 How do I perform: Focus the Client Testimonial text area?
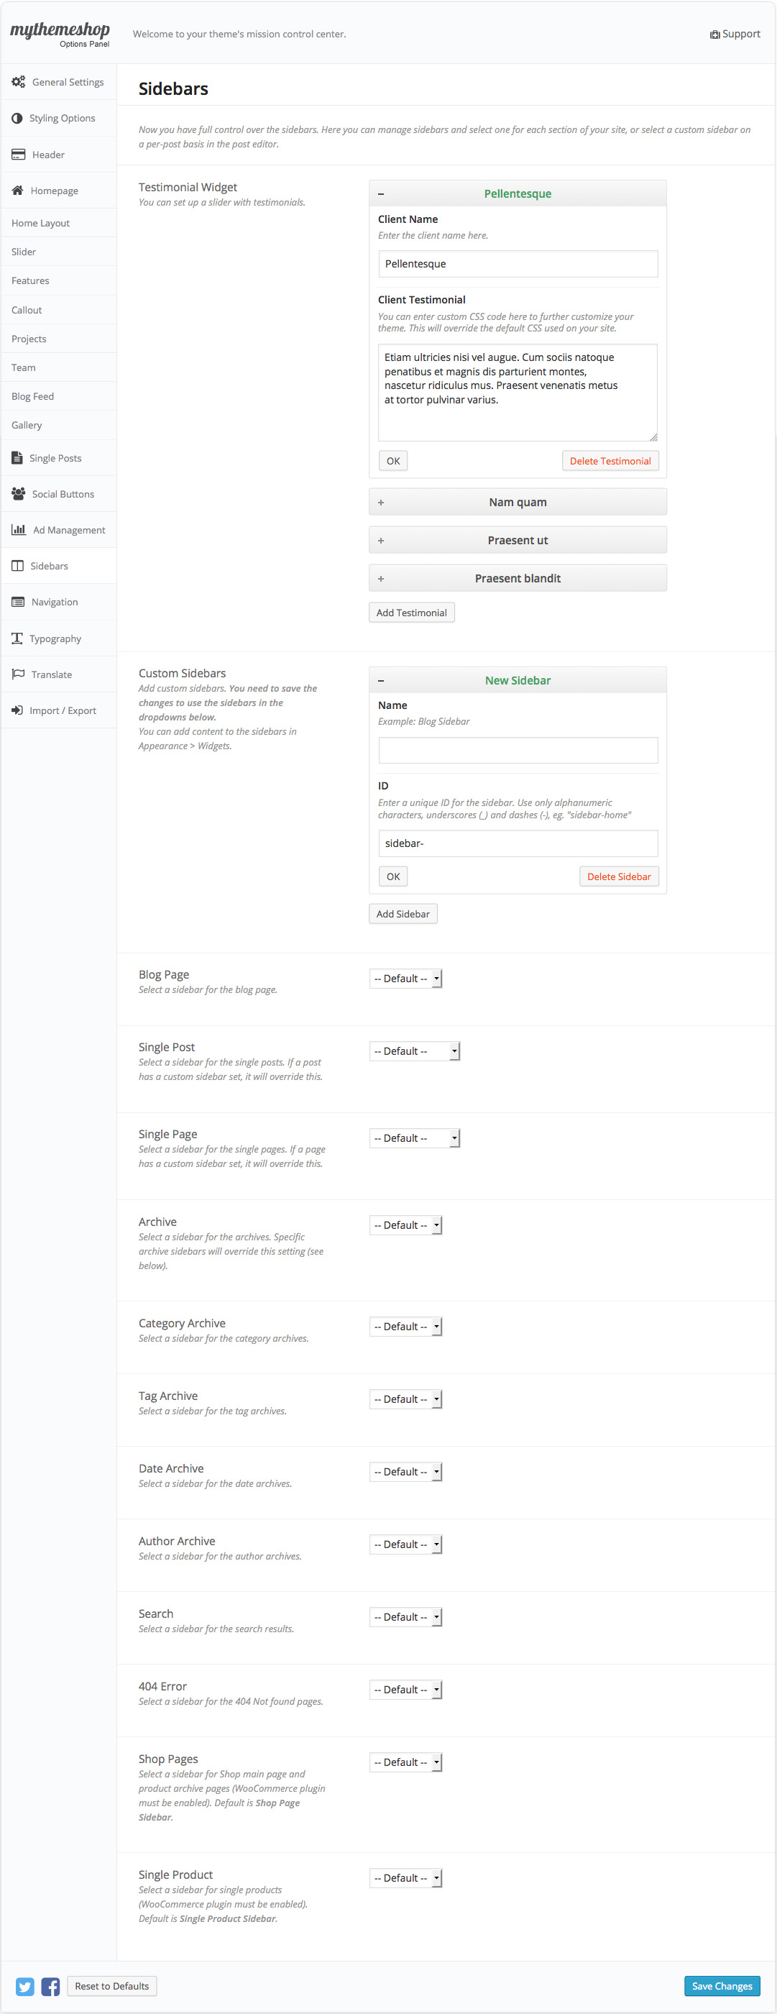click(x=518, y=393)
